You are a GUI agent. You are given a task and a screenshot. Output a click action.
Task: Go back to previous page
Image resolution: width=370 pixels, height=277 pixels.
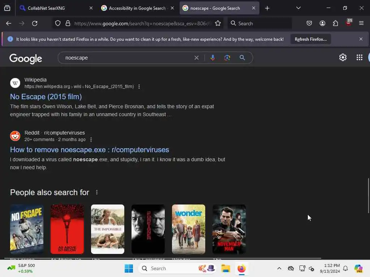tap(9, 23)
